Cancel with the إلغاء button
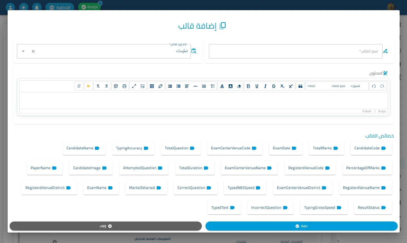This screenshot has width=407, height=243. coord(106,226)
